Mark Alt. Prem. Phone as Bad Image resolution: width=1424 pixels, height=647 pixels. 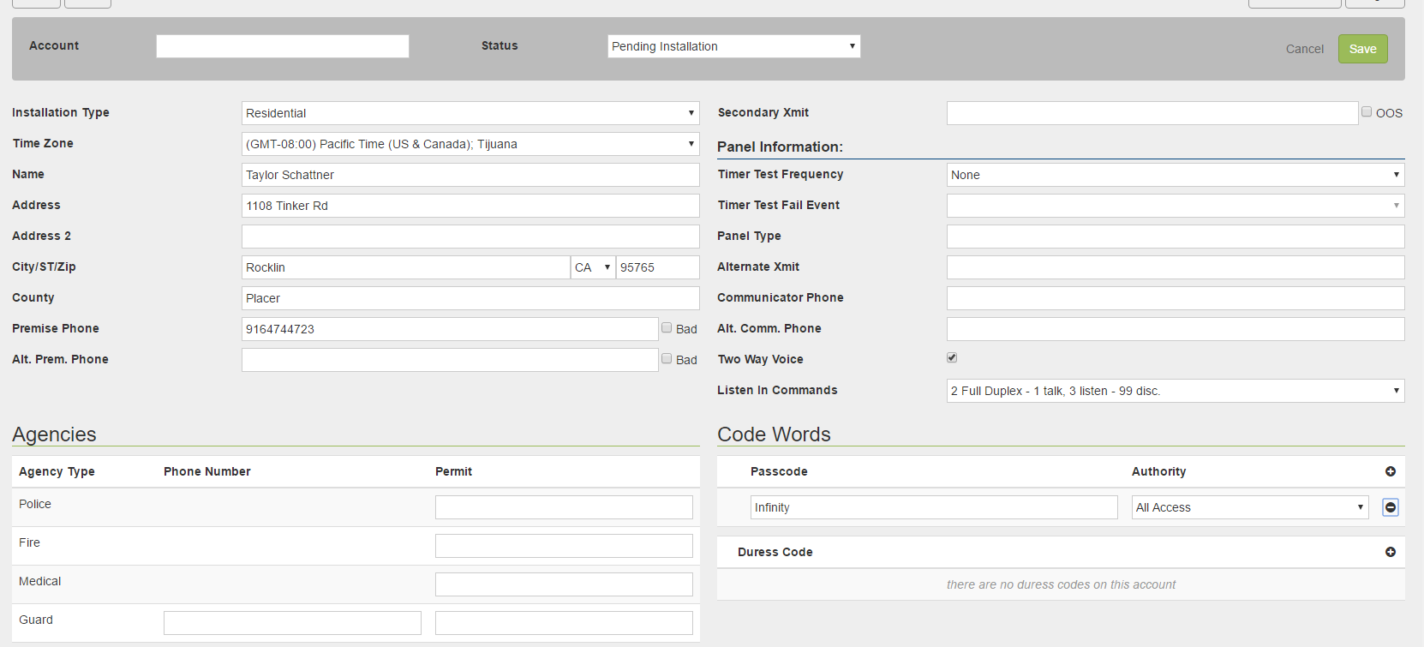(667, 359)
